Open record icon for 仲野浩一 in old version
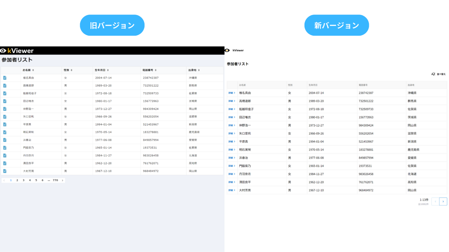Image resolution: width=449 pixels, height=252 pixels. click(5, 109)
